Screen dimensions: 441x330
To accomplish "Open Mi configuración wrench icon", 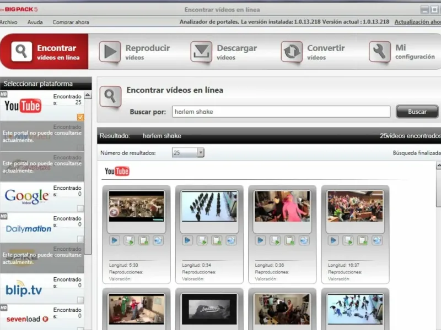I will point(380,52).
